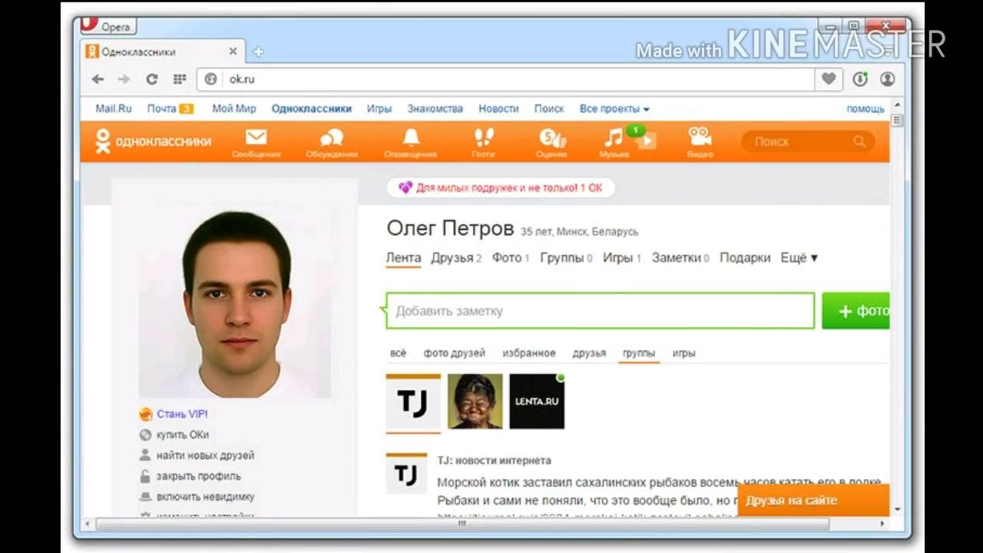Open the Друзья profile tab

[456, 258]
